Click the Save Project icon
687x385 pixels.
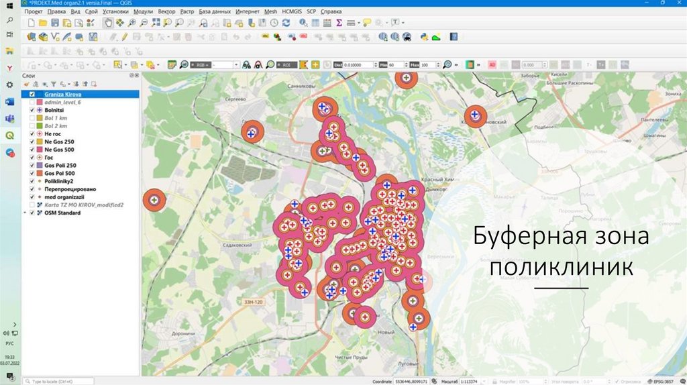point(56,23)
